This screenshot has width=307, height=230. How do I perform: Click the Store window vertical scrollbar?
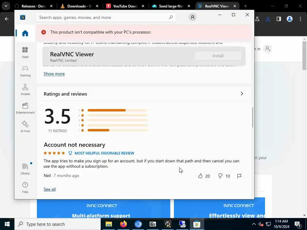pyautogui.click(x=252, y=117)
